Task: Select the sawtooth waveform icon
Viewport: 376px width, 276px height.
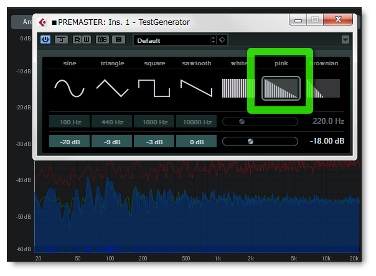Action: (196, 88)
